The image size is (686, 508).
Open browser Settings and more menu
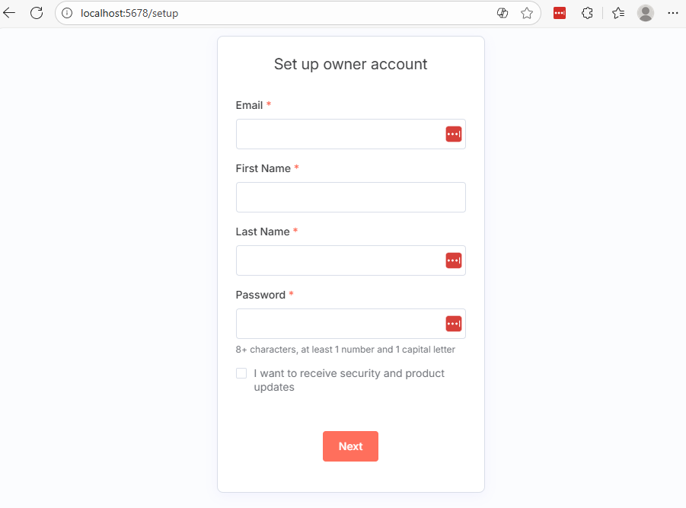(672, 13)
